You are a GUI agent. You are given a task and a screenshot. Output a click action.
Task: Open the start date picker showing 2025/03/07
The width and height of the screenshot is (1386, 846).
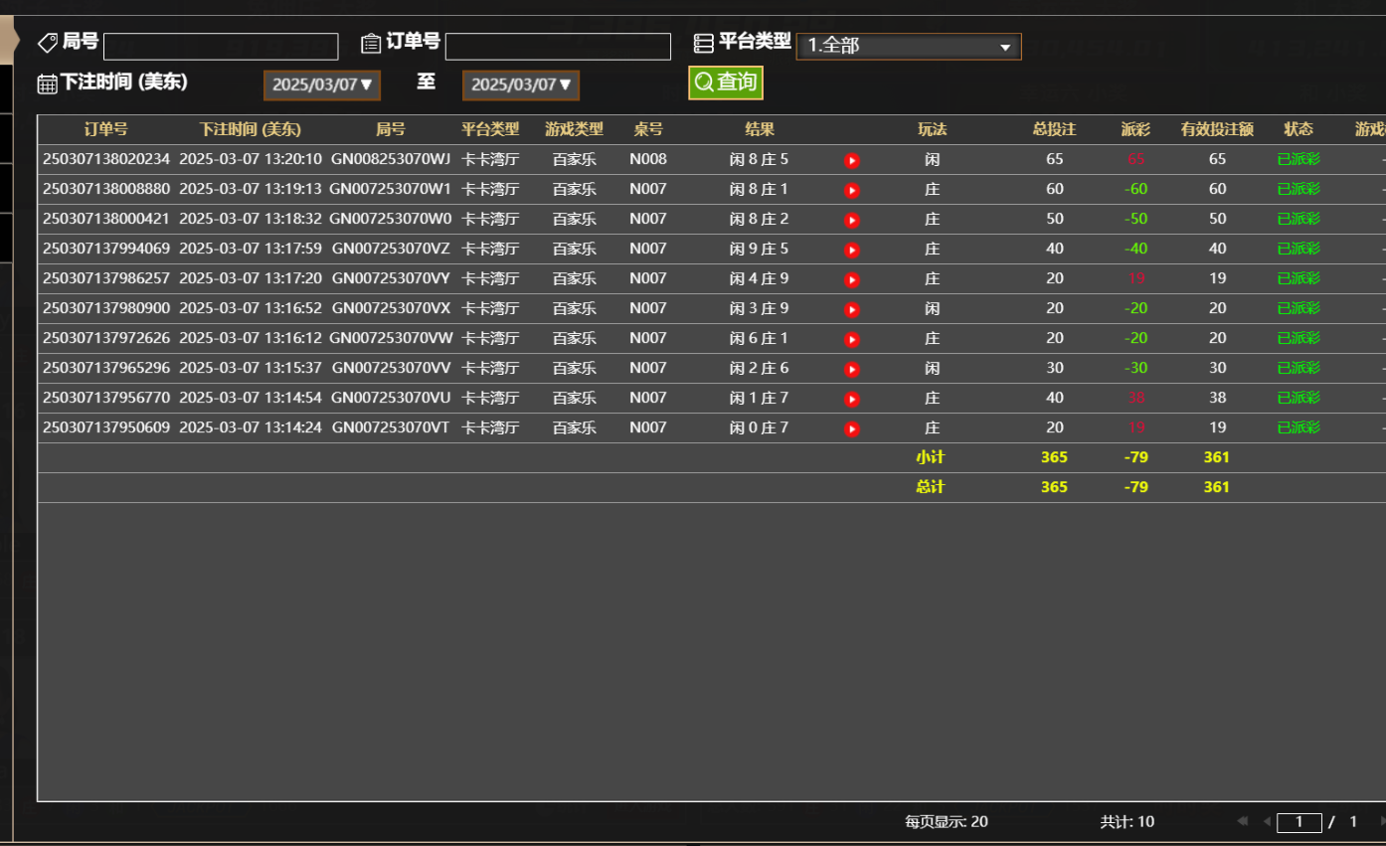tap(321, 85)
